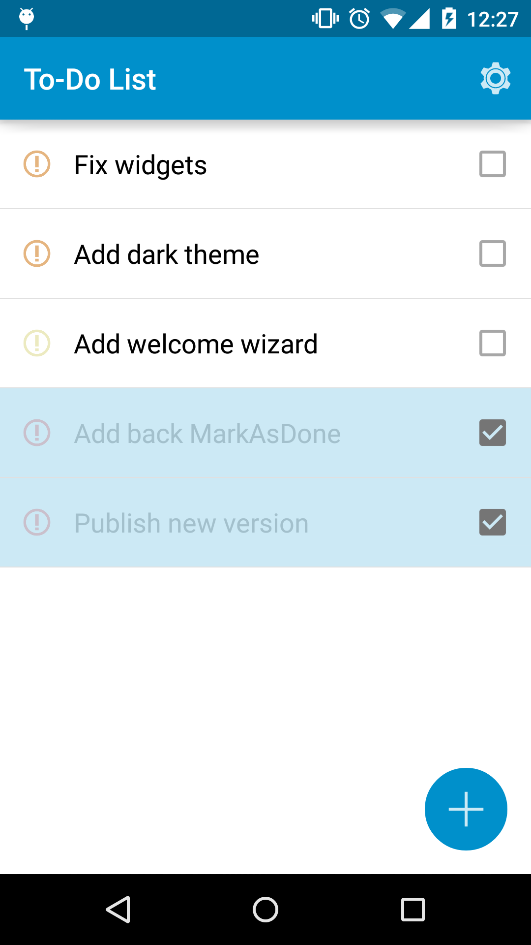Check the Fix widgets checkbox
The image size is (531, 945).
493,164
